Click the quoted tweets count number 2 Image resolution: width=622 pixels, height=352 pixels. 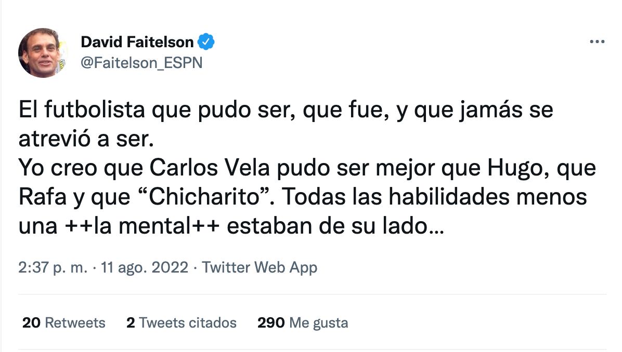pos(131,323)
